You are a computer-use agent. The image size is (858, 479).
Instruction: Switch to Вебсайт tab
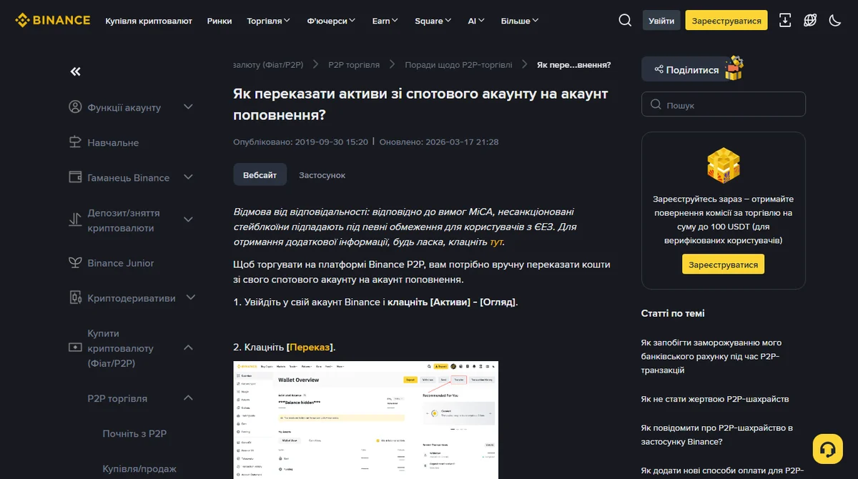(260, 174)
